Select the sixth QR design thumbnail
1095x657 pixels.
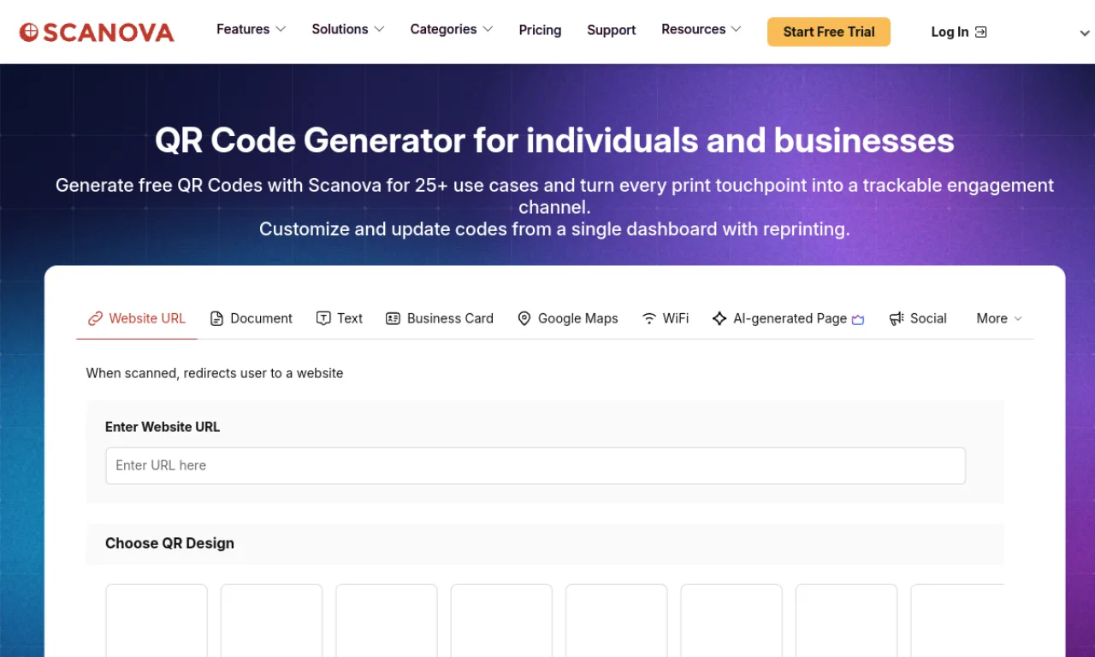[731, 620]
